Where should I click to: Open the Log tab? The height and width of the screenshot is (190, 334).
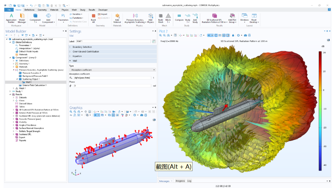(189, 181)
